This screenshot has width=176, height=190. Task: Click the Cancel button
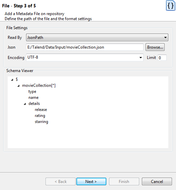click(x=157, y=181)
